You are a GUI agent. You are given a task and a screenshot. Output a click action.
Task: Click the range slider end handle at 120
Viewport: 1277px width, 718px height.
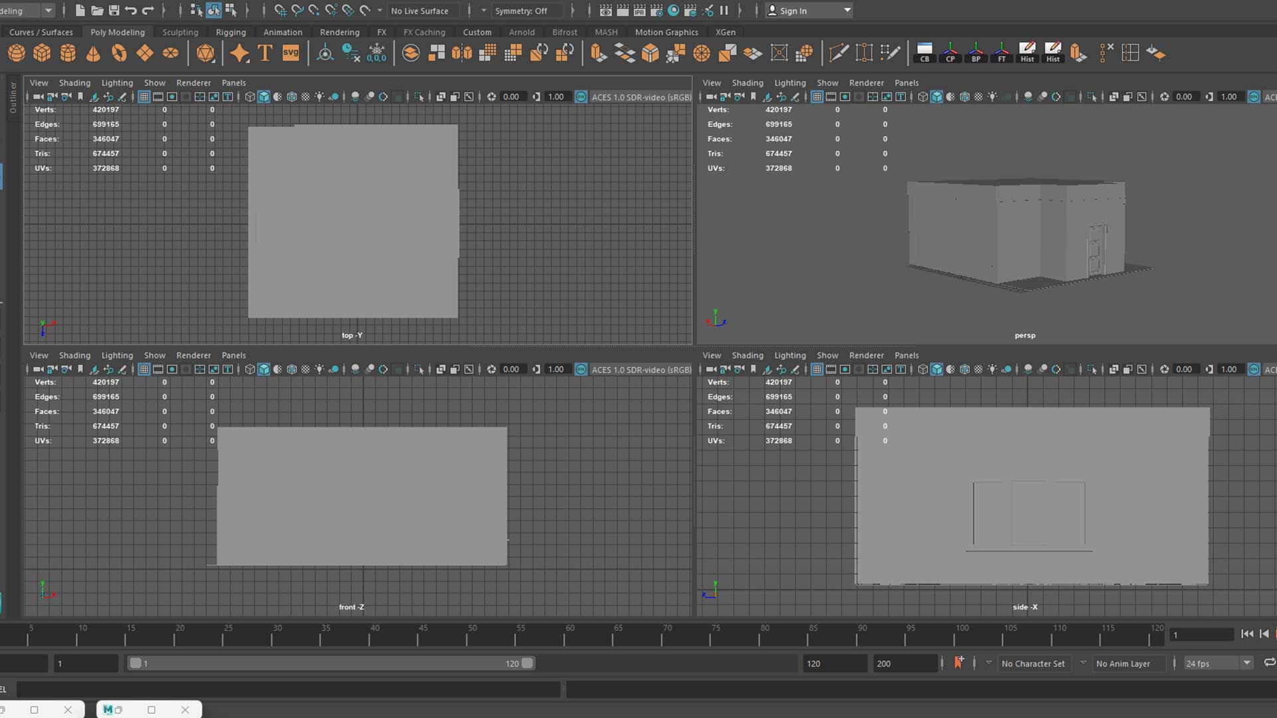tap(527, 663)
